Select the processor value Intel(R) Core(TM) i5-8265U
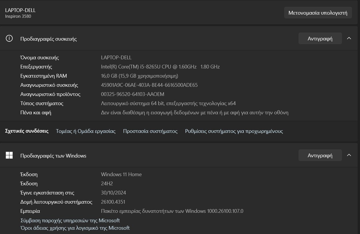 point(160,67)
